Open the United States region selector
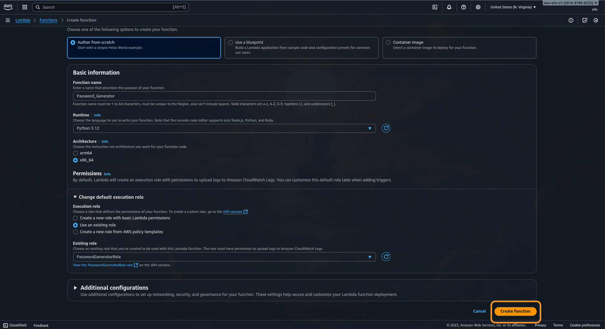This screenshot has width=605, height=329. pyautogui.click(x=513, y=7)
